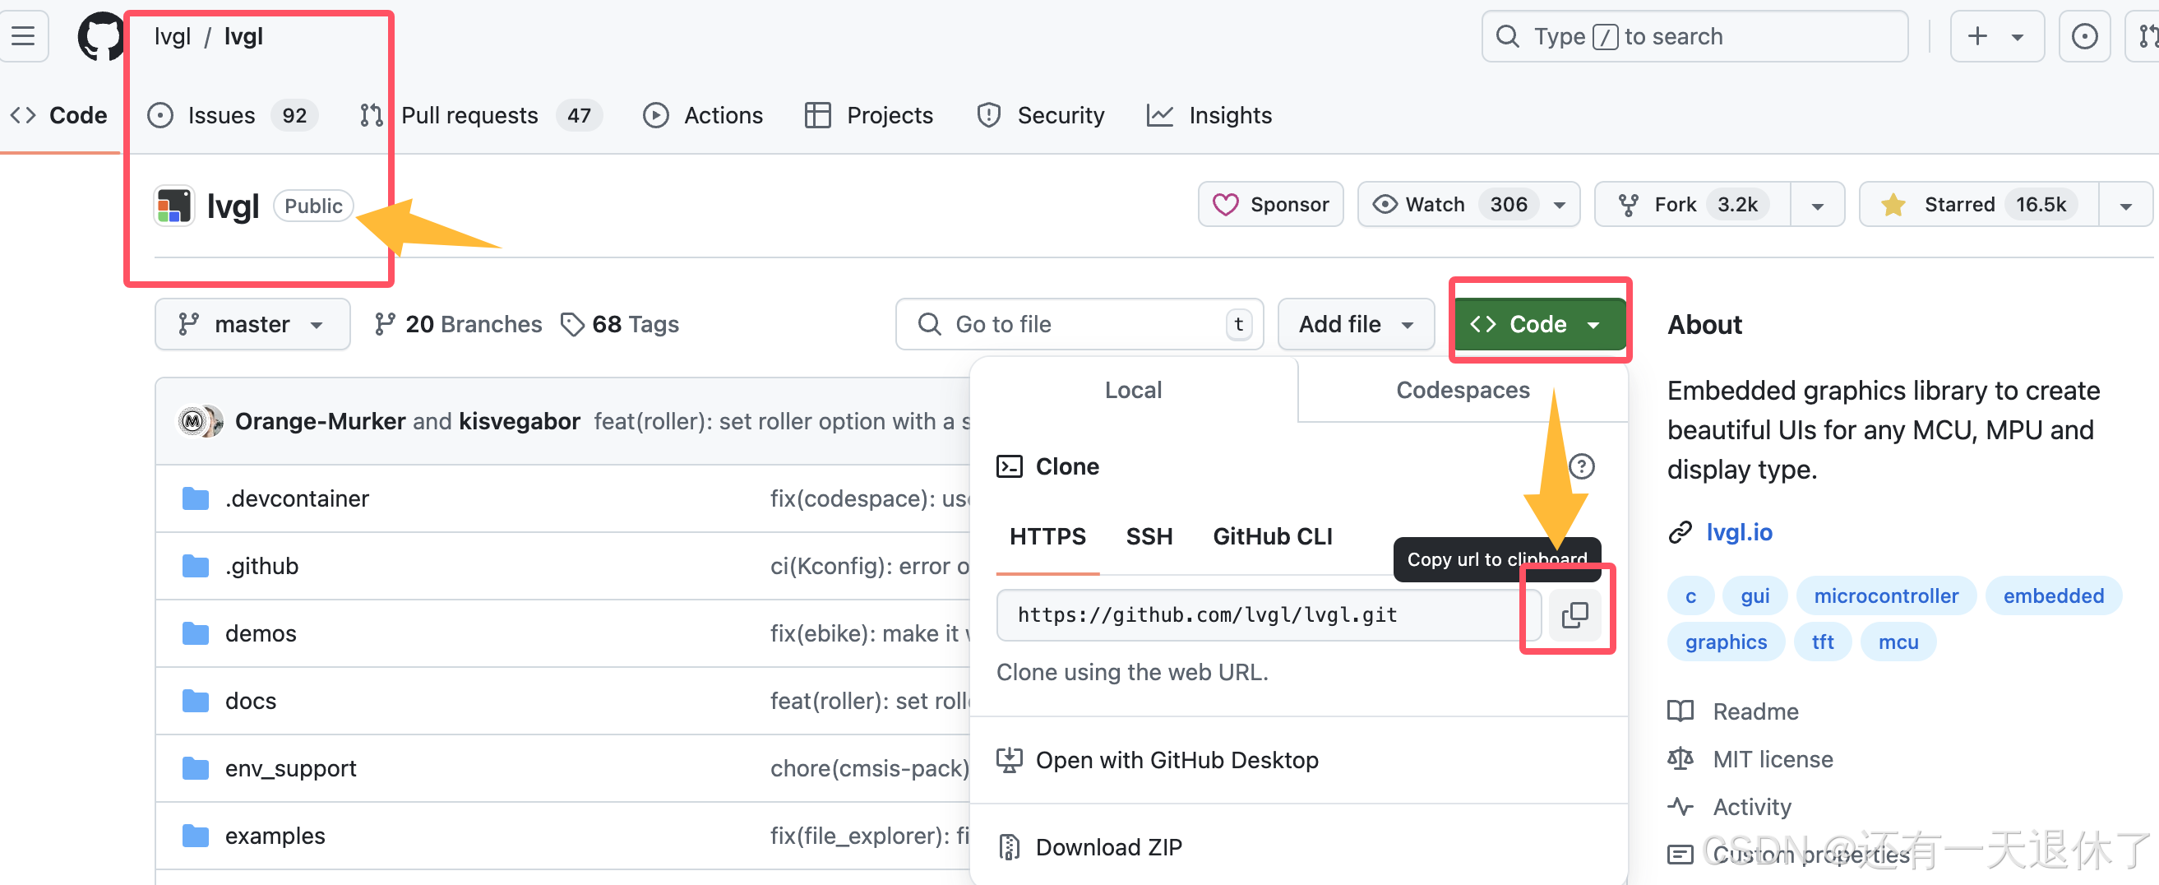Open the clone help question mark icon
This screenshot has height=885, width=2159.
[1581, 466]
